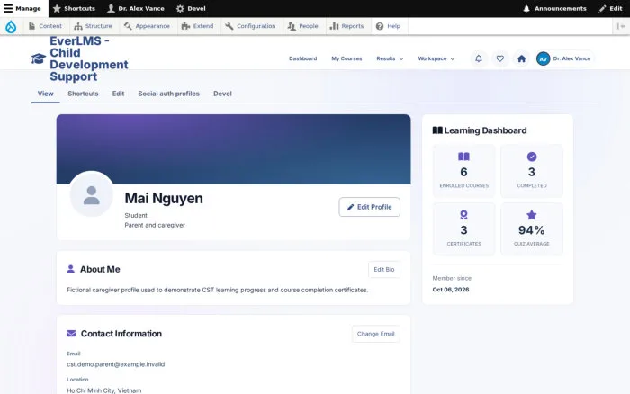Click the certificates ribbon icon
Screen dimensions: 630x394
point(463,215)
